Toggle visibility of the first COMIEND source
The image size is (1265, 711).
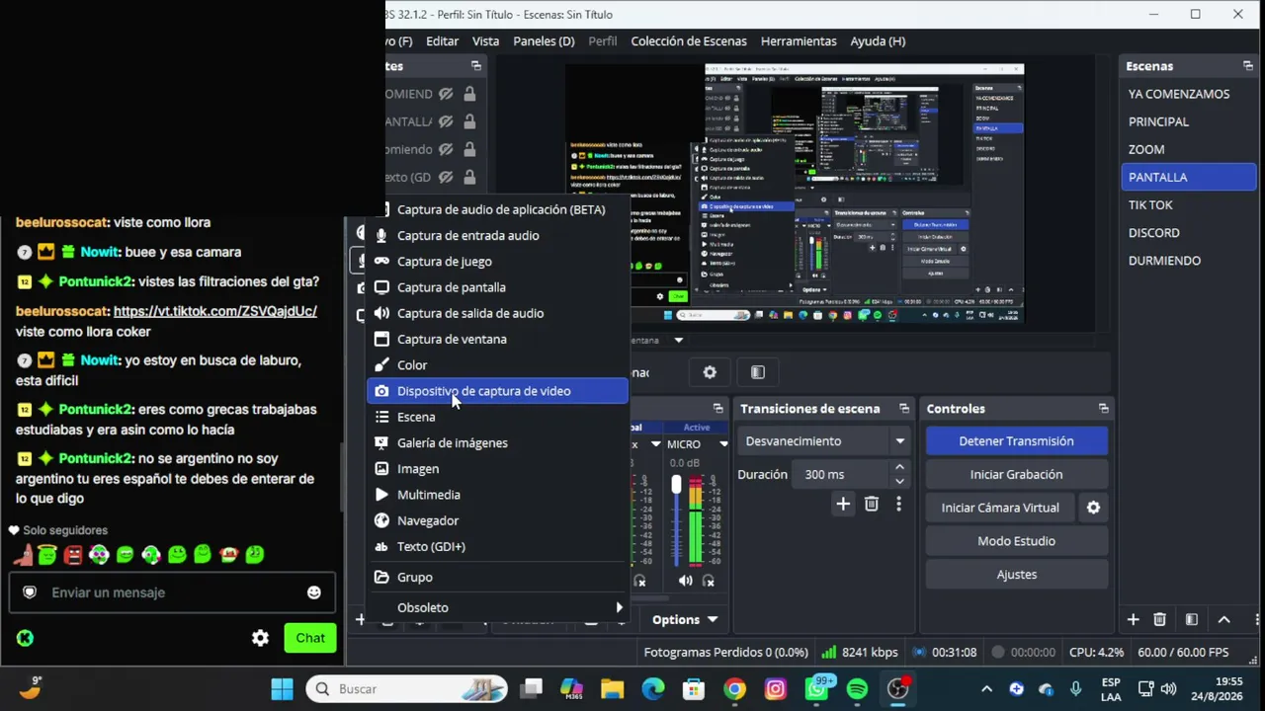(447, 94)
